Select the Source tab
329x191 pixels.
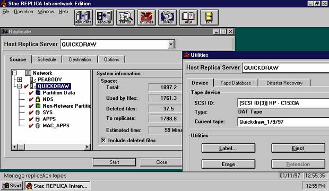18,59
